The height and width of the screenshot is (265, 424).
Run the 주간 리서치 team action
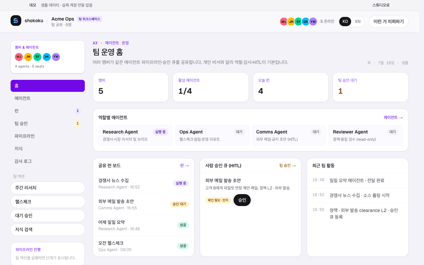coord(48,188)
